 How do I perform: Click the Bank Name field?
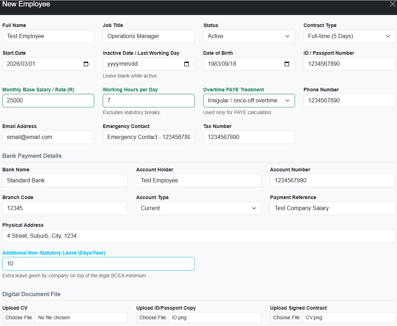pos(65,181)
